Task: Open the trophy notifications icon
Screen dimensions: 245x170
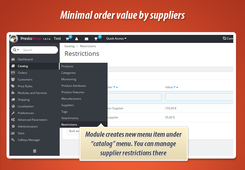Action: coord(96,39)
